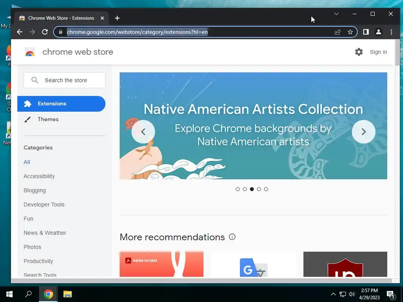Switch to the Themes section

click(48, 120)
